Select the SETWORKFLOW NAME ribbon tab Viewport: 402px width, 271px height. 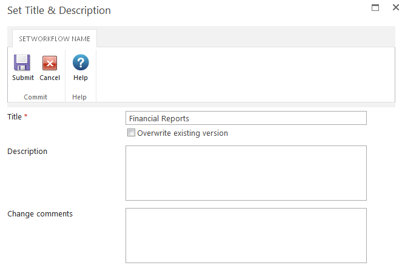tap(55, 39)
